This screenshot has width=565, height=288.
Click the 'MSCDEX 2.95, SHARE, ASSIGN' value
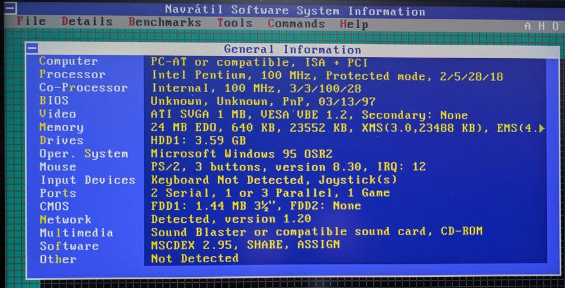[245, 245]
